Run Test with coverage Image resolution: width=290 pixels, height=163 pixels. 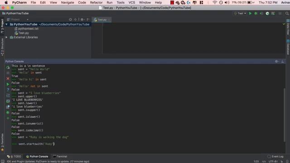(261, 13)
